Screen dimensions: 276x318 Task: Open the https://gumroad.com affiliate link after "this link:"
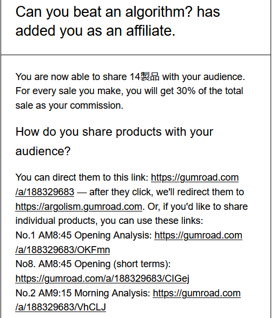click(x=195, y=177)
